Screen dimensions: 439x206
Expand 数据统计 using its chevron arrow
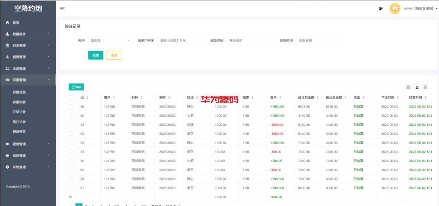point(49,33)
